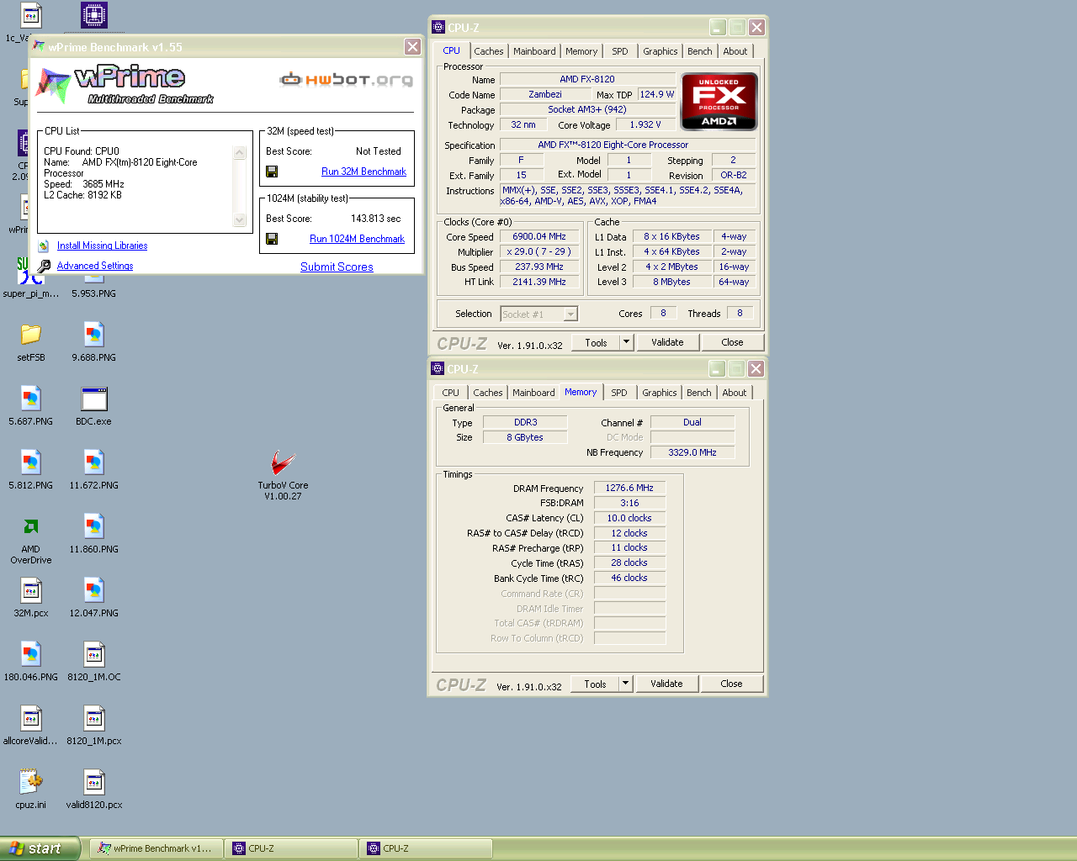Image resolution: width=1077 pixels, height=861 pixels.
Task: Click Validate button in lower CPU-Z
Action: [x=666, y=684]
